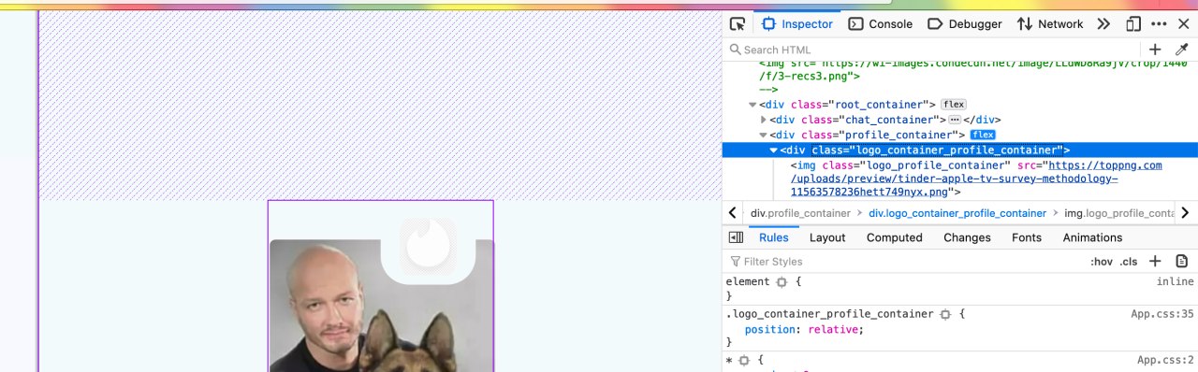
Task: Toggle flex badge on root_container
Action: point(953,105)
